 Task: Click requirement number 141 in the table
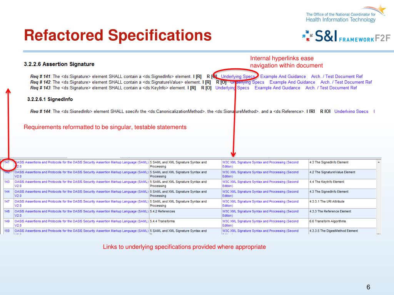(7, 162)
